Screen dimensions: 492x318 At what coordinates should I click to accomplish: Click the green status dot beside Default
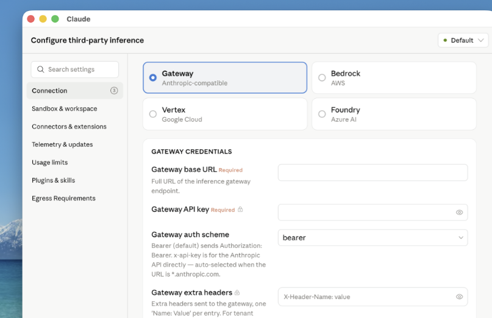pos(445,40)
